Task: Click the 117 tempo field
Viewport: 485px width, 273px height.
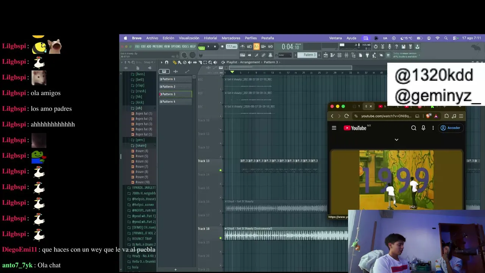Action: tap(231, 47)
